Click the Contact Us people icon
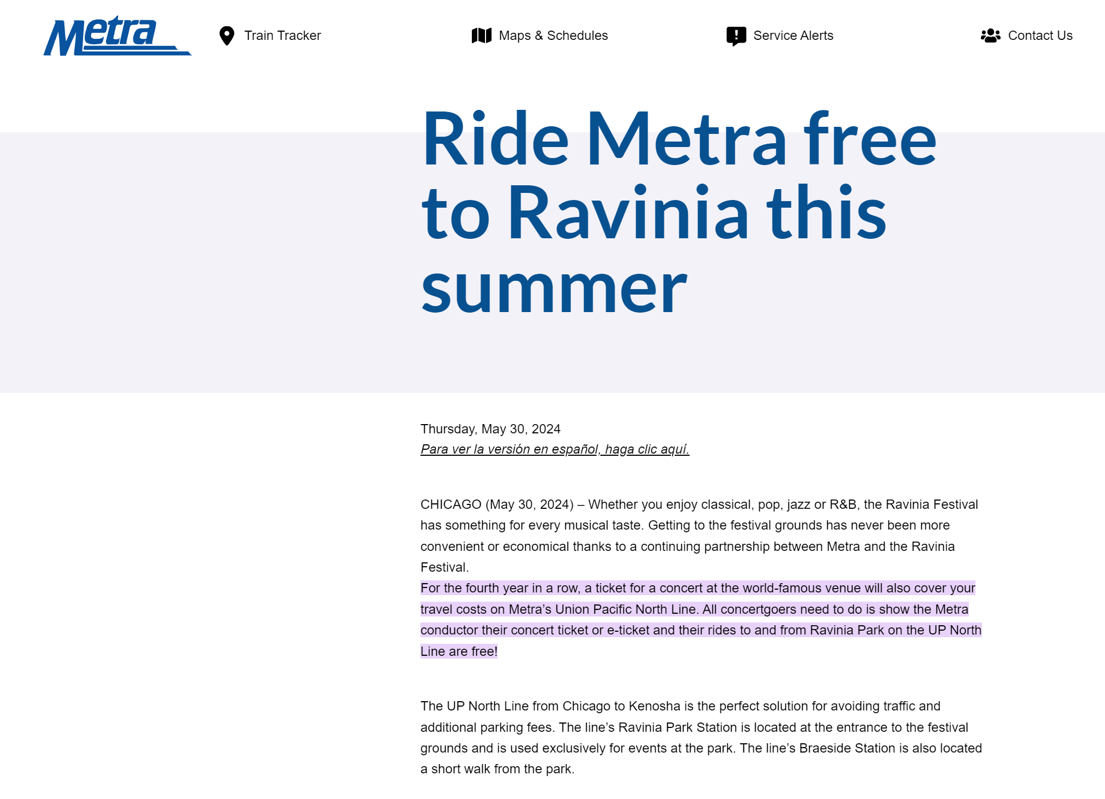 click(990, 36)
